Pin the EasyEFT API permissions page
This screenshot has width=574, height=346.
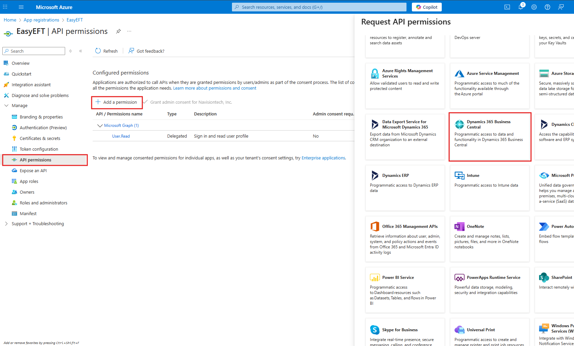pyautogui.click(x=118, y=31)
